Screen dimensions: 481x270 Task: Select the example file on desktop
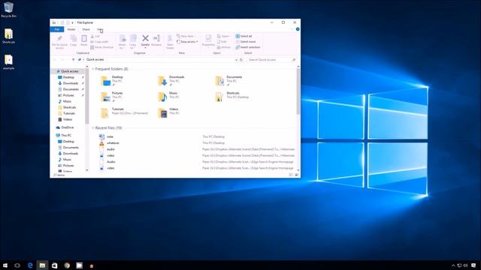8,62
